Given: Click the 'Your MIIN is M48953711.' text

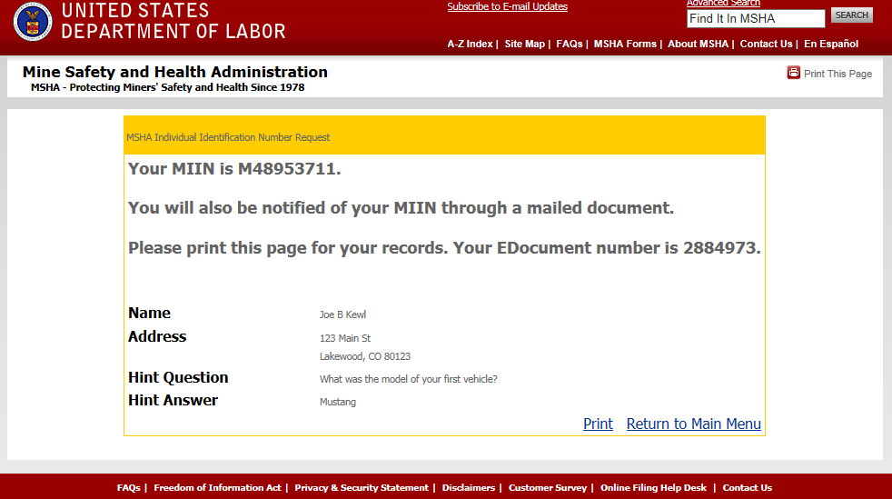Looking at the screenshot, I should 234,169.
